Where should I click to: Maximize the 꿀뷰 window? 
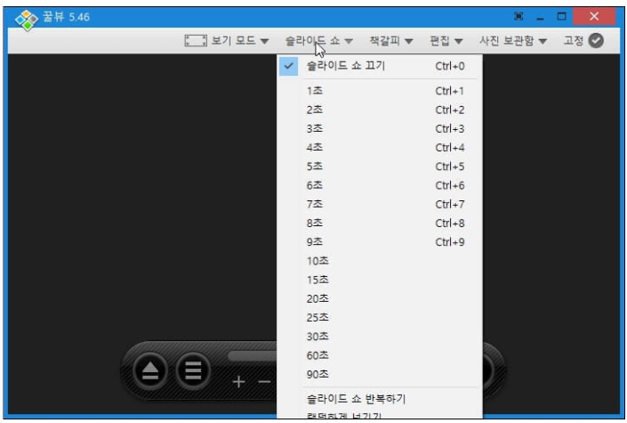coord(561,16)
